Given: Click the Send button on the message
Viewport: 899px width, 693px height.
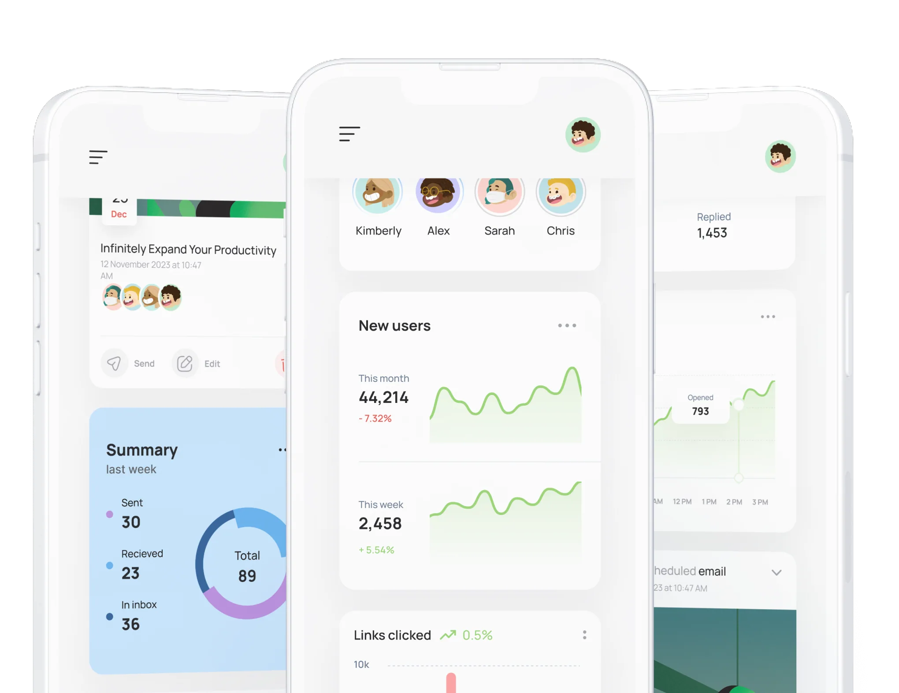Looking at the screenshot, I should pyautogui.click(x=131, y=362).
